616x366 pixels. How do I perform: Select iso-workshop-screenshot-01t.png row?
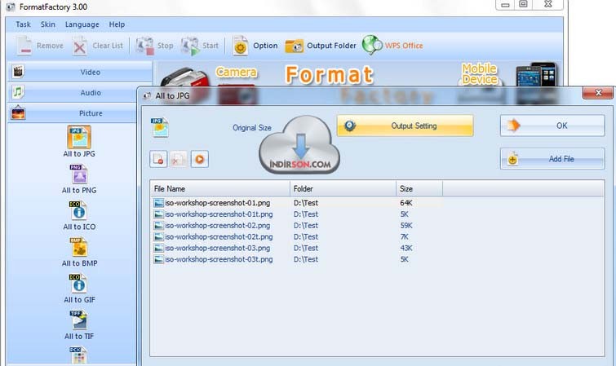(x=297, y=214)
